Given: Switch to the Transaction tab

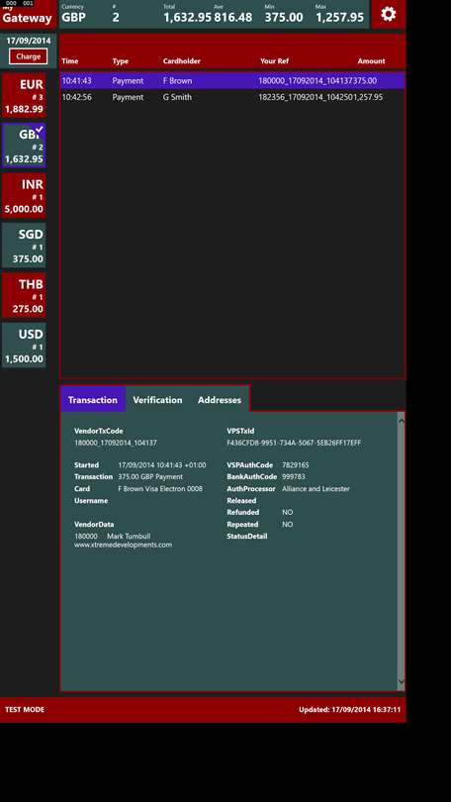Looking at the screenshot, I should pyautogui.click(x=93, y=399).
